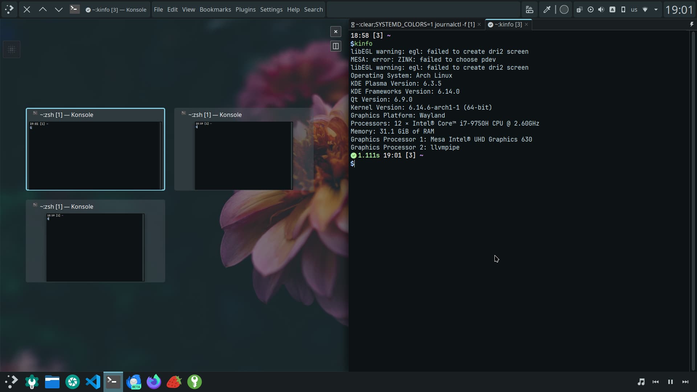Click the up chevron in top panel

tap(43, 9)
